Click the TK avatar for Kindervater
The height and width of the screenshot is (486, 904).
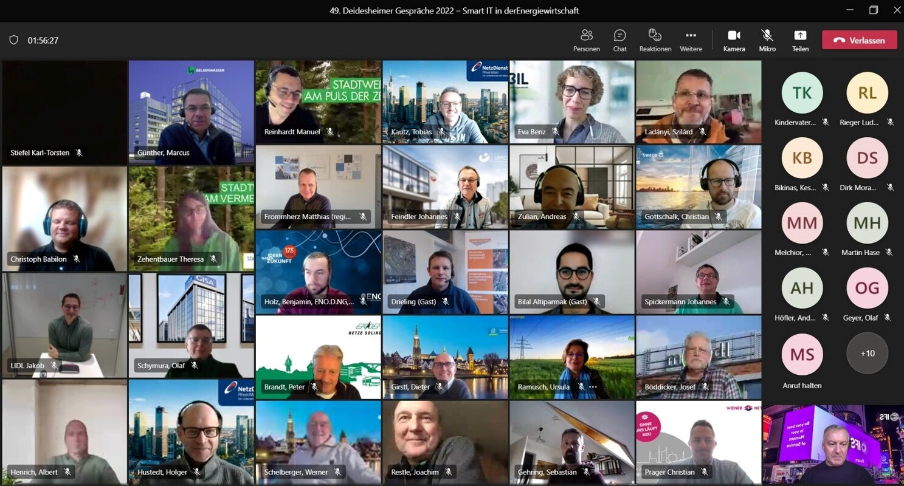pyautogui.click(x=802, y=93)
